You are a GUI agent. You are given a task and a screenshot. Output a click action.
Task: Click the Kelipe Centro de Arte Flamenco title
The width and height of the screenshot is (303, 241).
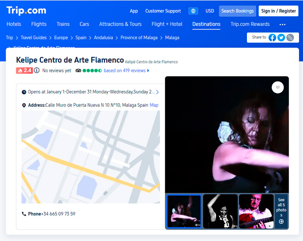pyautogui.click(x=70, y=60)
